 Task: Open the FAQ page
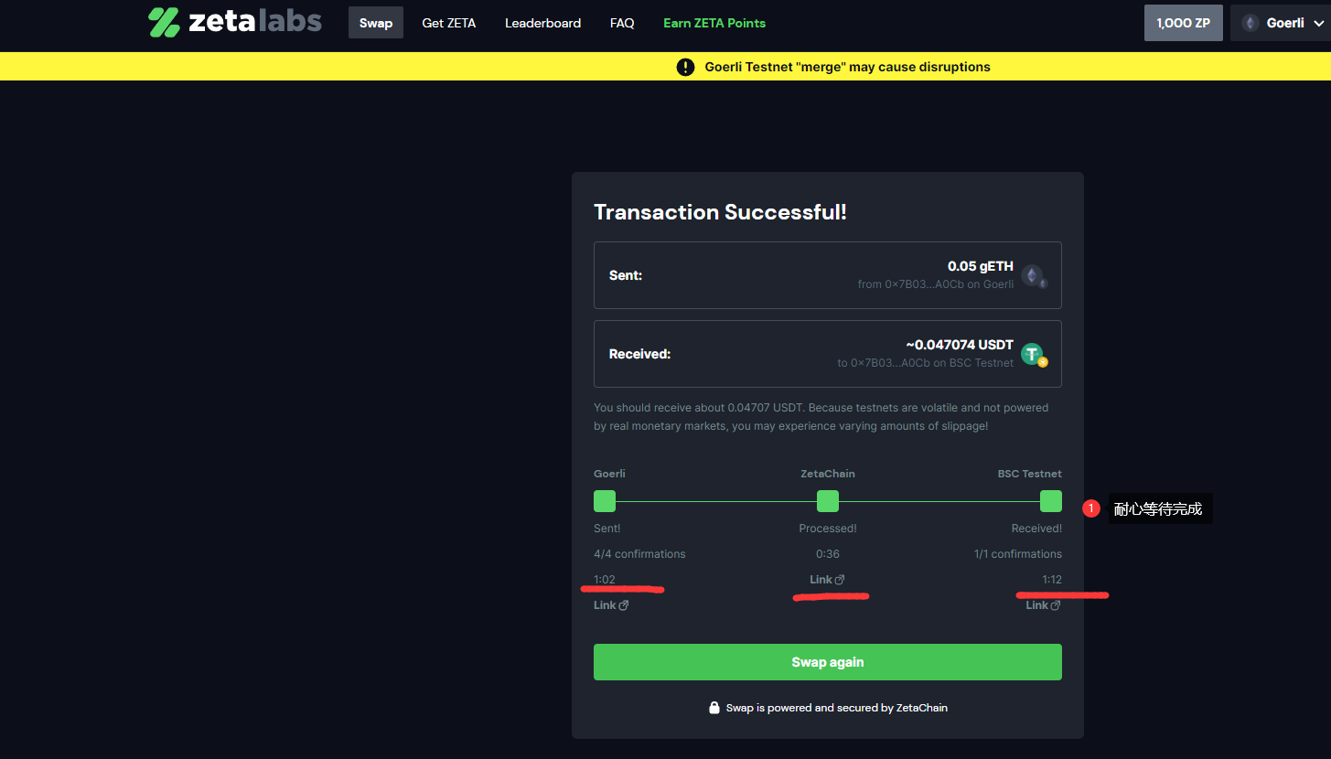[x=622, y=23]
